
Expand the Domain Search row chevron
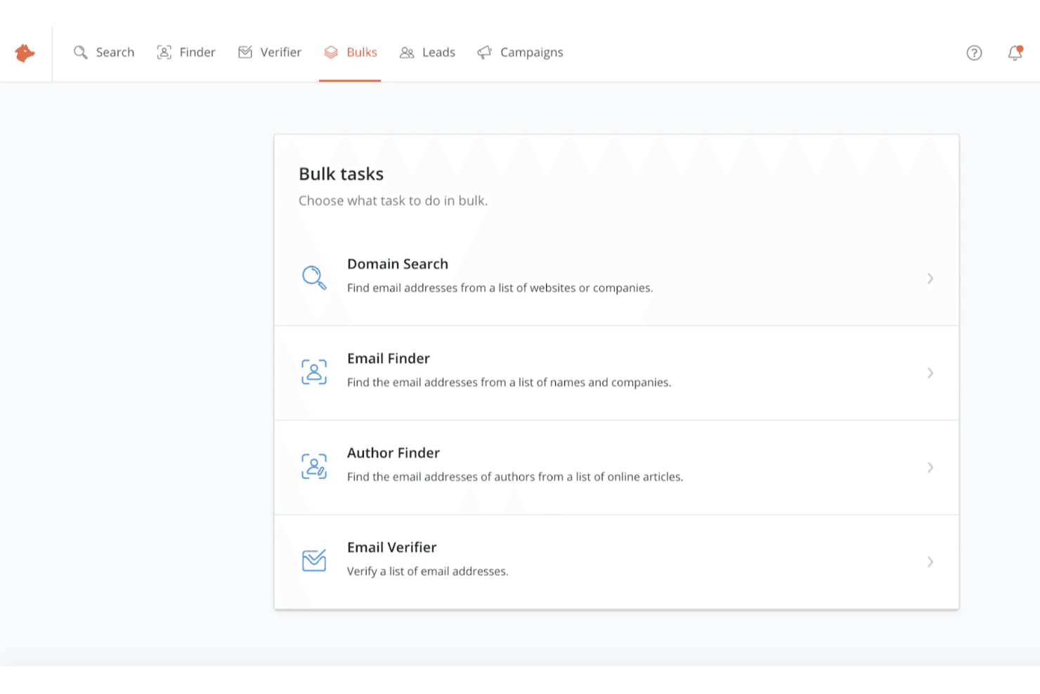(930, 278)
